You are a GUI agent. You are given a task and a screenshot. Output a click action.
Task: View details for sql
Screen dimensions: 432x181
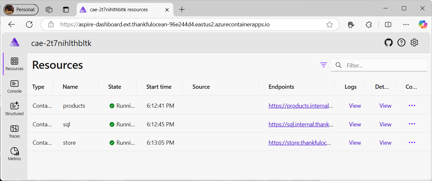385,124
